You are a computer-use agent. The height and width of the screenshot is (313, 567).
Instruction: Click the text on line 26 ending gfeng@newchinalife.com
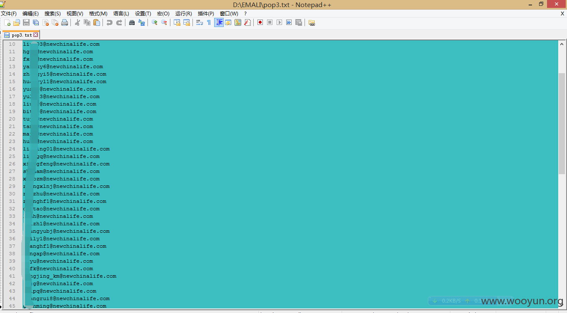(66, 164)
